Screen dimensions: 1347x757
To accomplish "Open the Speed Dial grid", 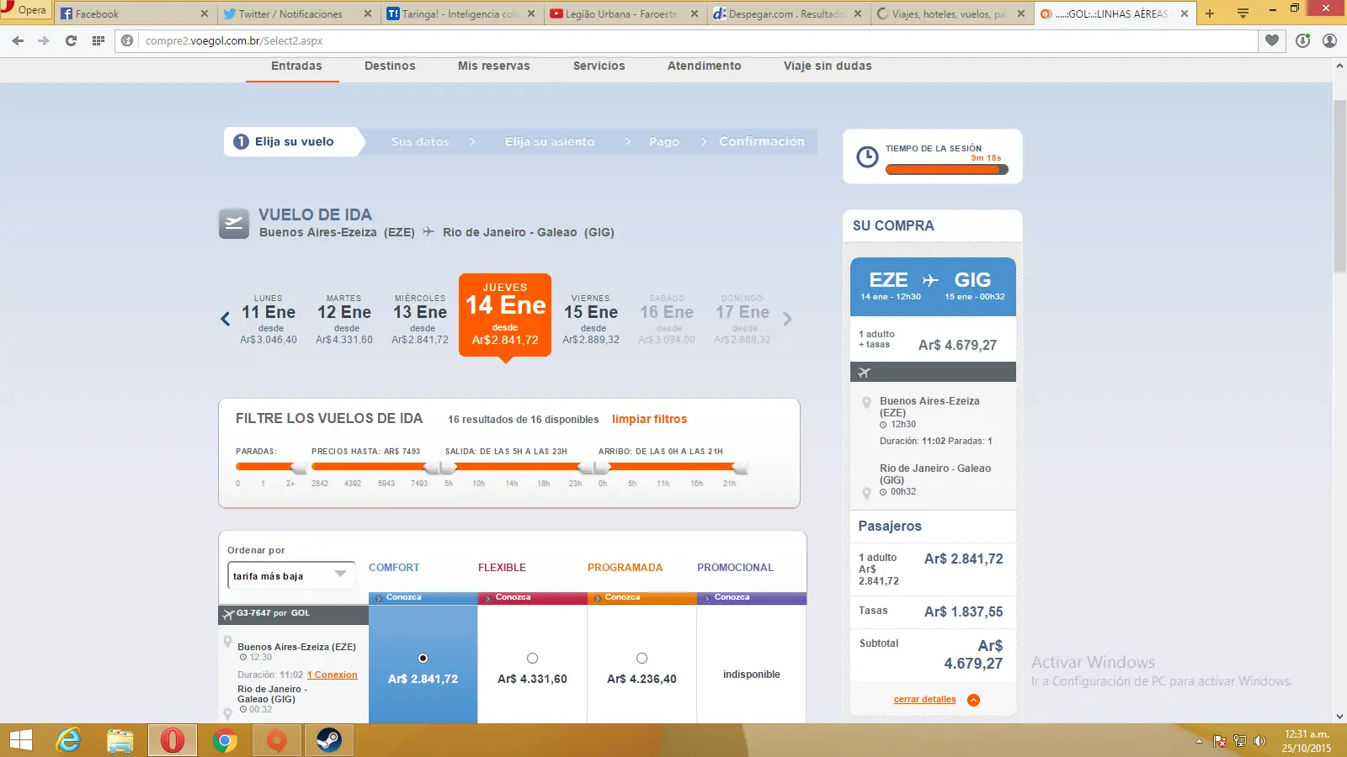I will tap(98, 40).
